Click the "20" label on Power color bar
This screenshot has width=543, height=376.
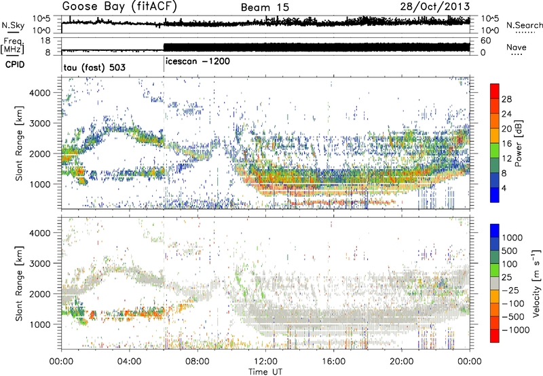click(506, 129)
